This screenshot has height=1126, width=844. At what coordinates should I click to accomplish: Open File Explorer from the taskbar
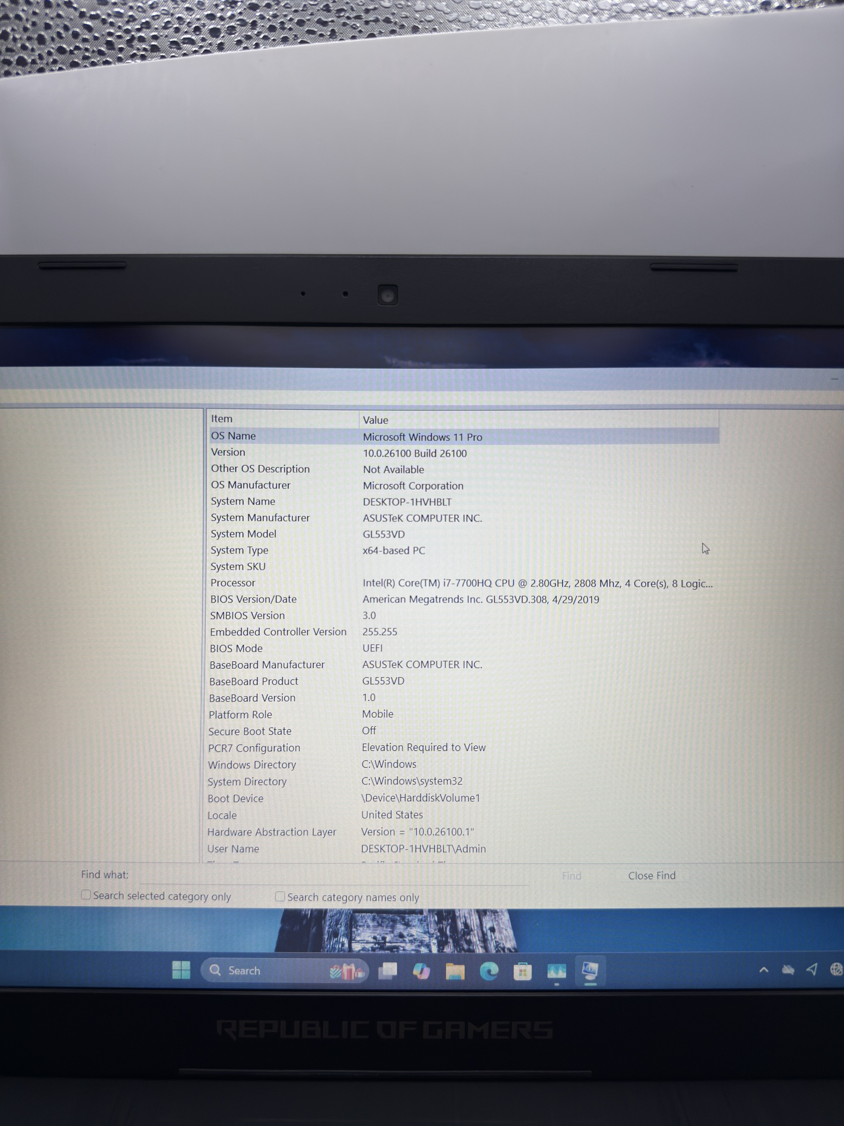point(455,972)
